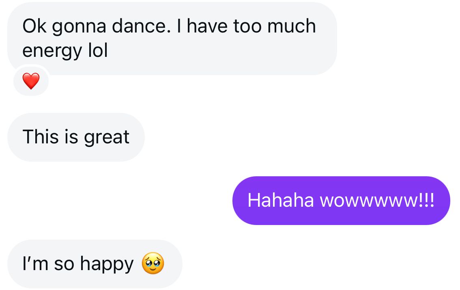Tap the word "This" in second message
Image resolution: width=460 pixels, height=290 pixels.
(x=41, y=137)
